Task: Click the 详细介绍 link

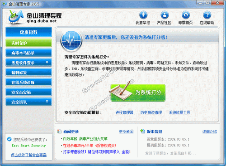Action: coord(210,132)
